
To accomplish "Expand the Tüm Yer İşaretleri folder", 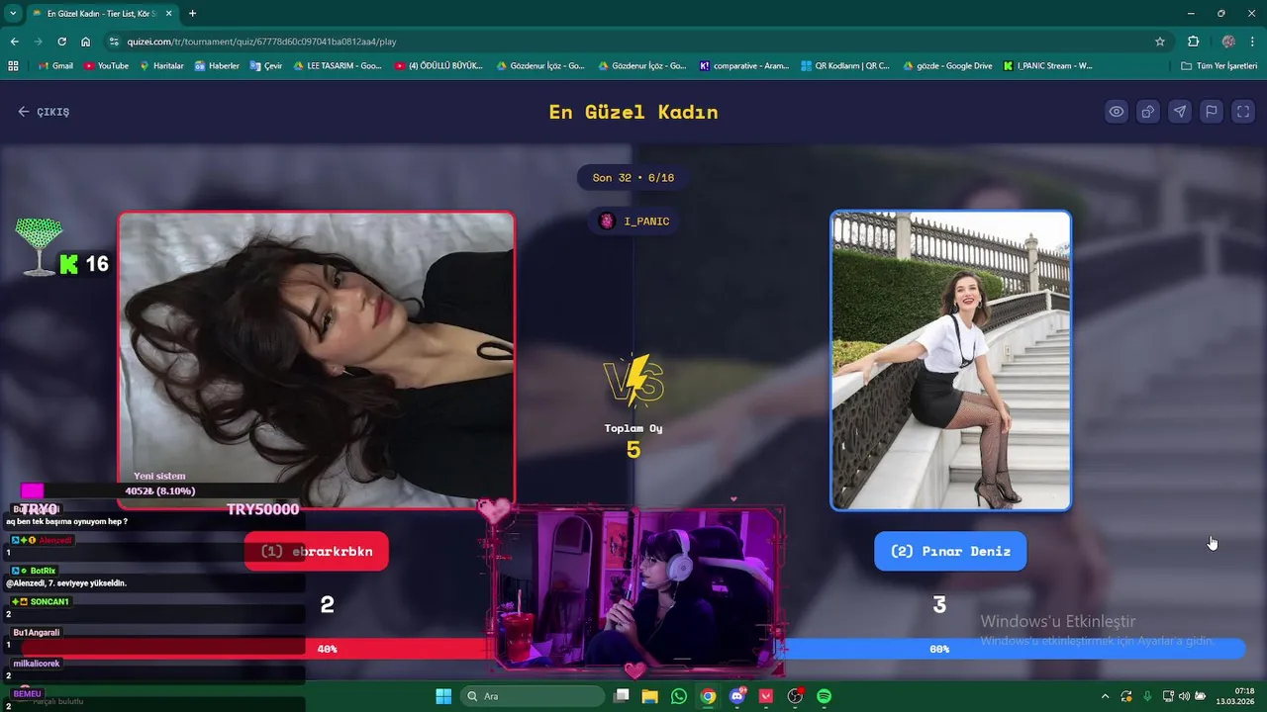I will (x=1219, y=66).
